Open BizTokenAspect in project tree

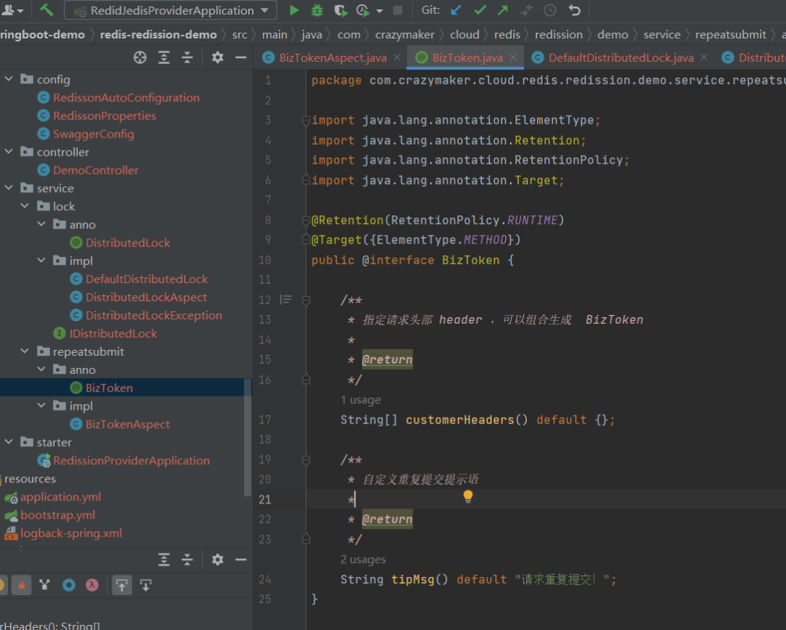point(127,424)
